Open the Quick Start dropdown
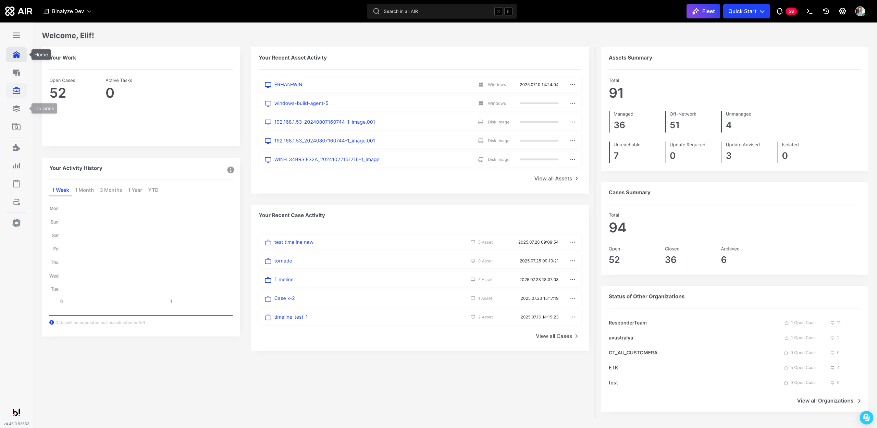The height and width of the screenshot is (428, 877). (746, 11)
